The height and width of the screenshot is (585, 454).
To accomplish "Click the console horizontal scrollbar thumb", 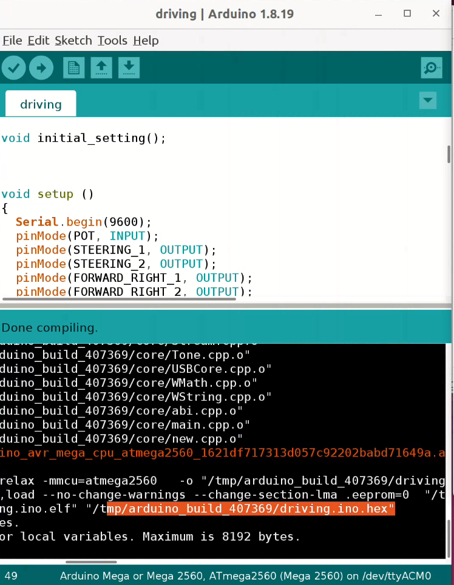I will point(91,562).
